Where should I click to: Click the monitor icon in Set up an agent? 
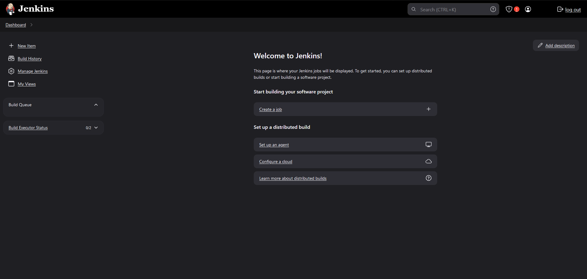[429, 144]
